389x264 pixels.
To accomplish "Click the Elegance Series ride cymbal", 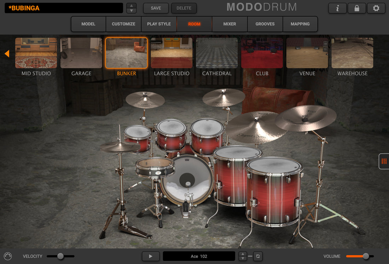I will pos(256,127).
